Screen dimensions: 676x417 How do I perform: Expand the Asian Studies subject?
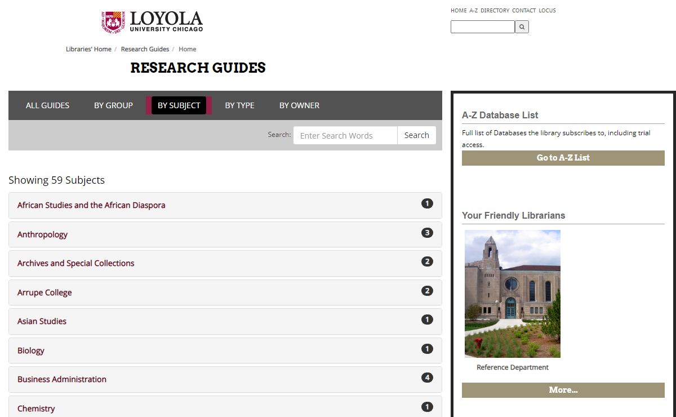[42, 321]
